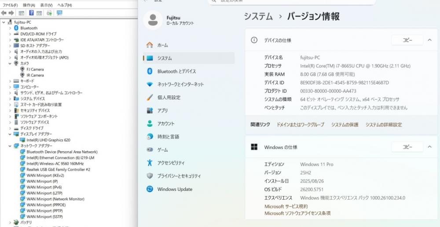Open プライバシーとセキュリティ settings page
Image resolution: width=440 pixels, height=227 pixels.
[x=189, y=176]
